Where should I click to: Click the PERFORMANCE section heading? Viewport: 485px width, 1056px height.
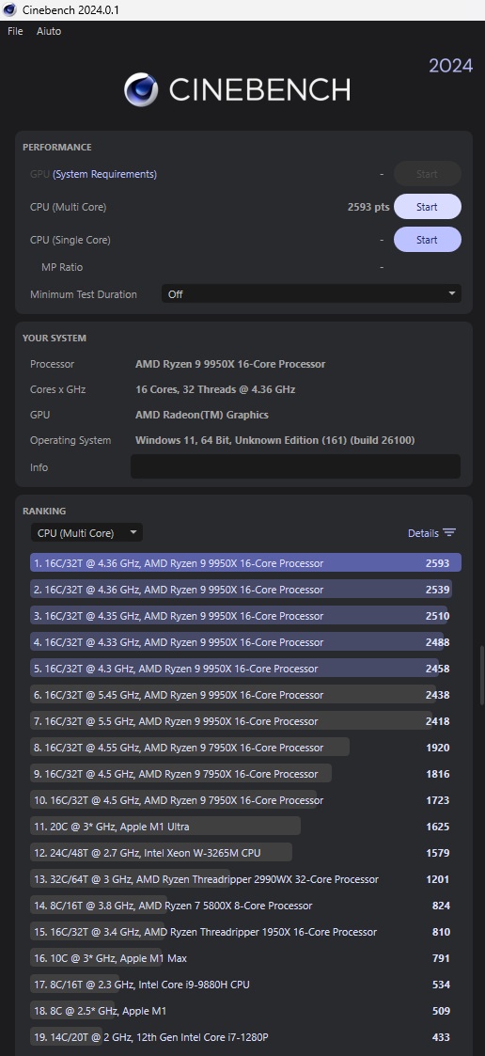click(x=57, y=148)
